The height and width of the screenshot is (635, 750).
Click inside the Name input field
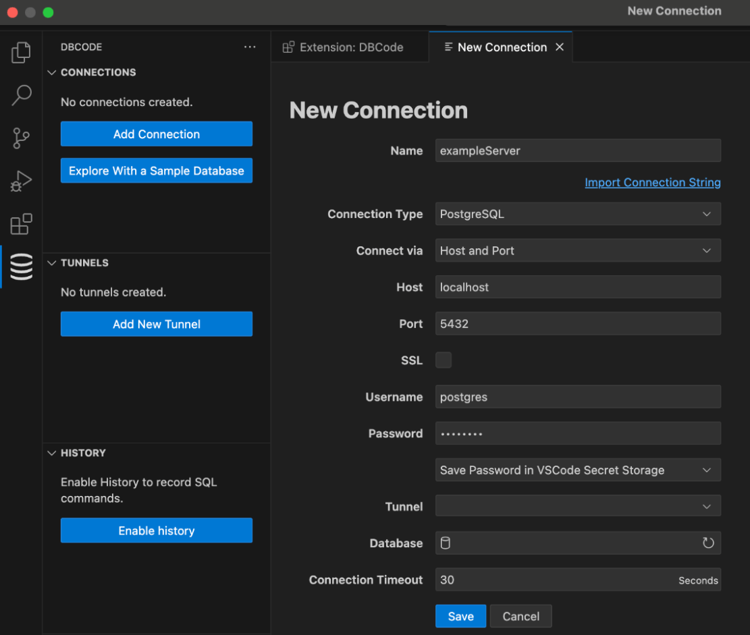578,150
